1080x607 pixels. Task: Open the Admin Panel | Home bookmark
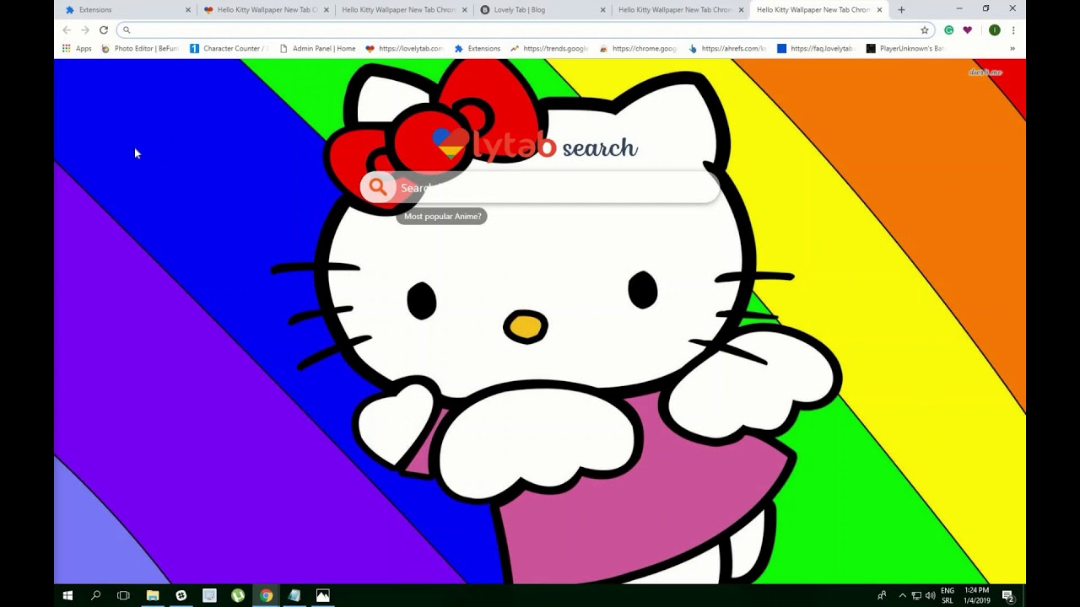click(316, 49)
